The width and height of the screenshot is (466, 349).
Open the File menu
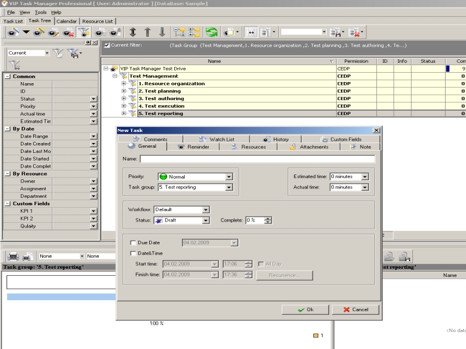pyautogui.click(x=11, y=12)
